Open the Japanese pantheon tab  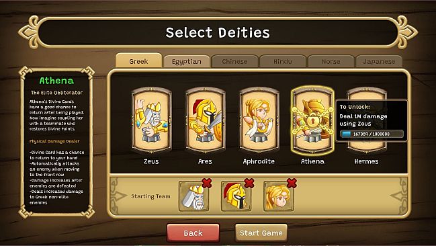(x=379, y=61)
